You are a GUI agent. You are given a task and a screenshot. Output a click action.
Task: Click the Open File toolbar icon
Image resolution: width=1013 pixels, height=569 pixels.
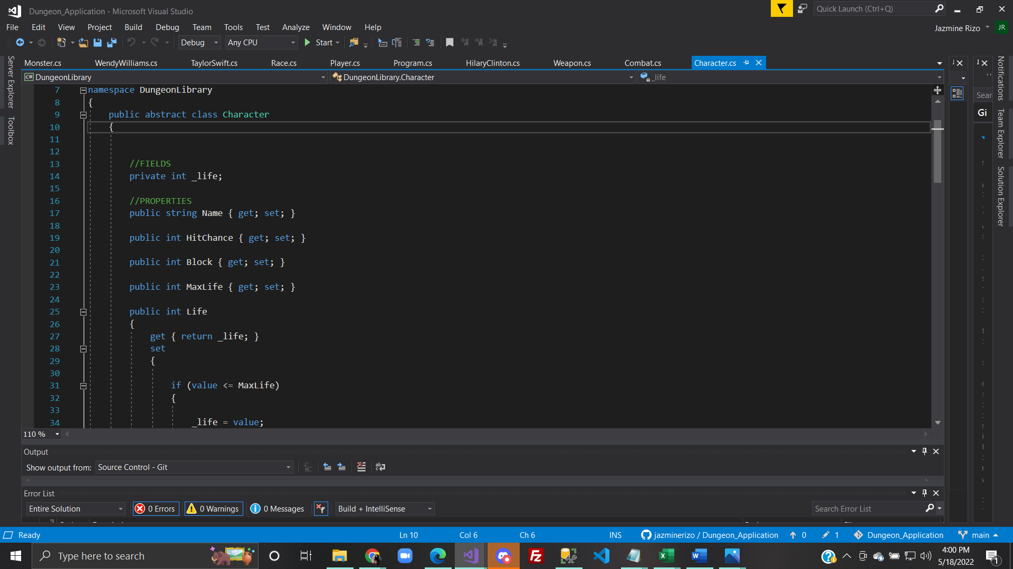[83, 43]
